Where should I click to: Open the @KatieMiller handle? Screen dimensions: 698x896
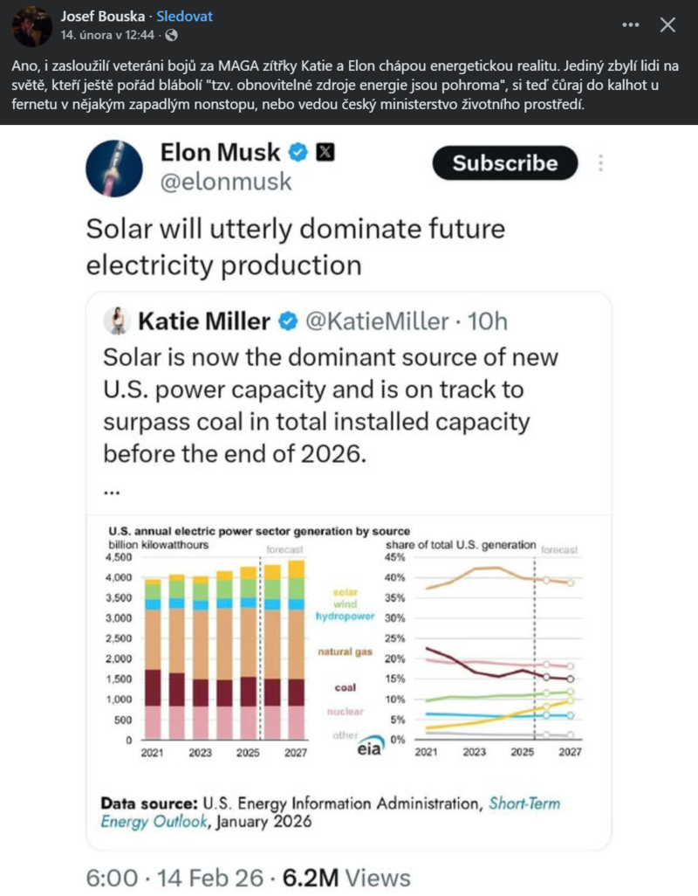[379, 322]
